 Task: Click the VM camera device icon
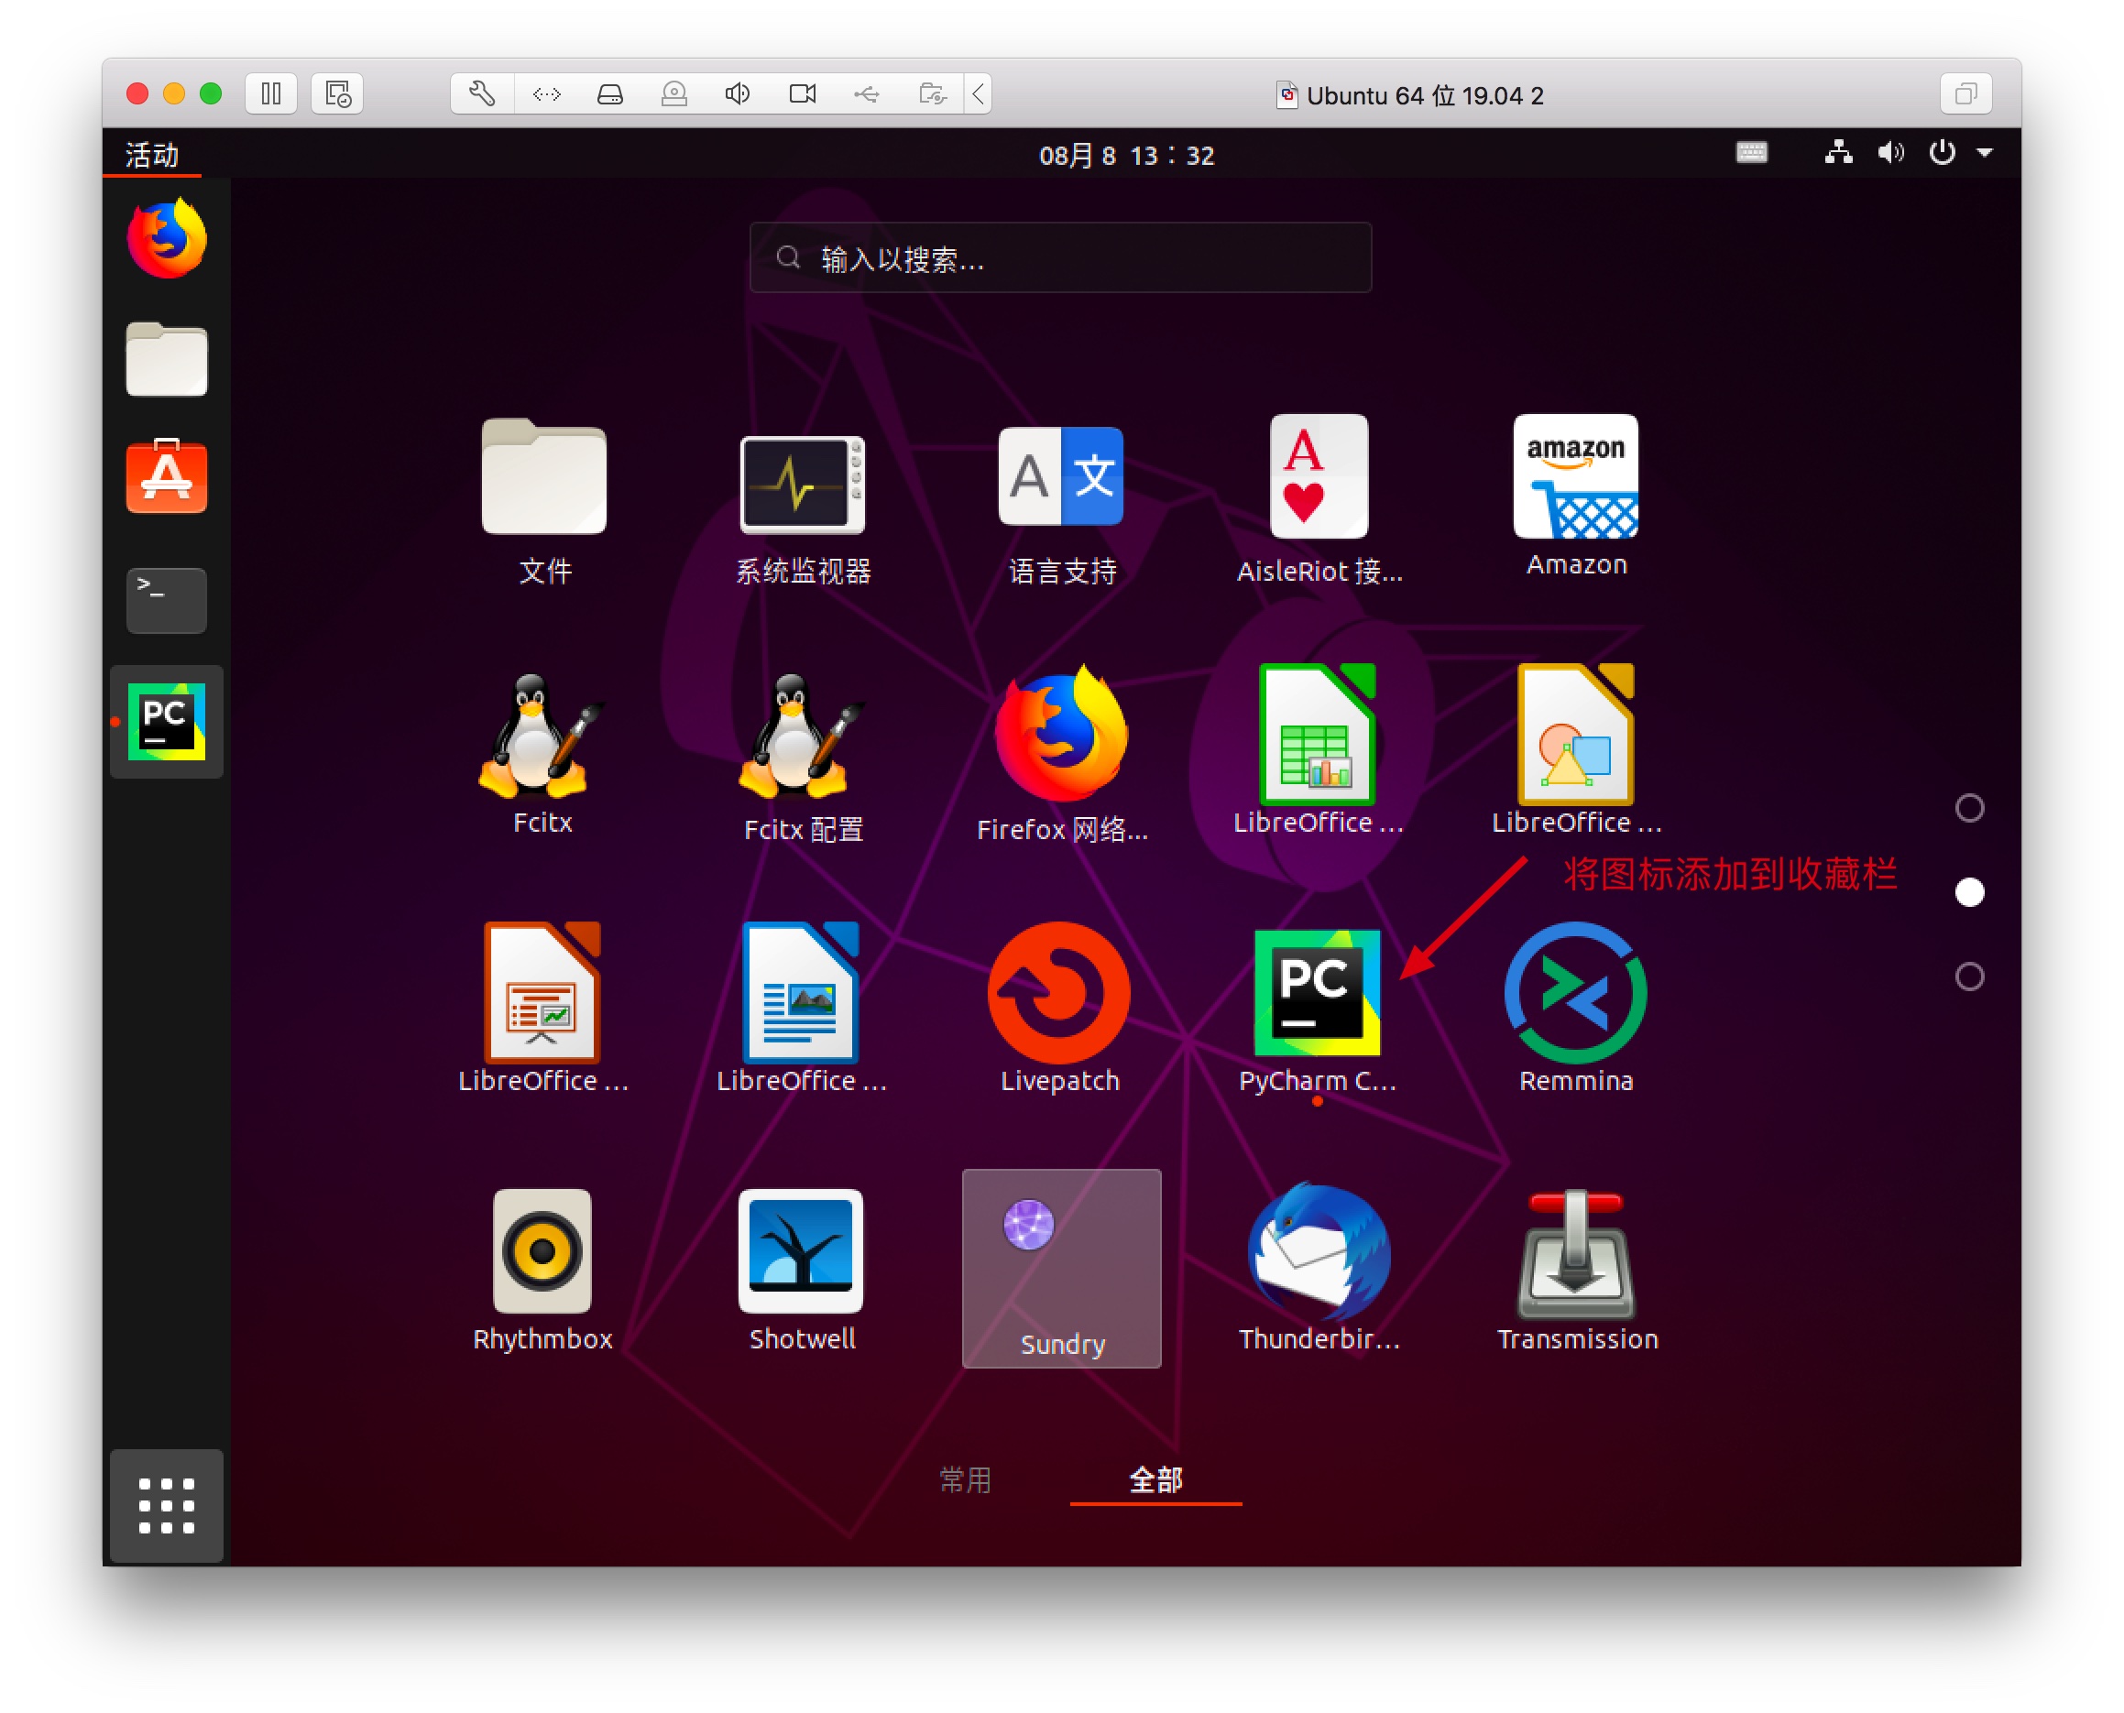point(803,93)
